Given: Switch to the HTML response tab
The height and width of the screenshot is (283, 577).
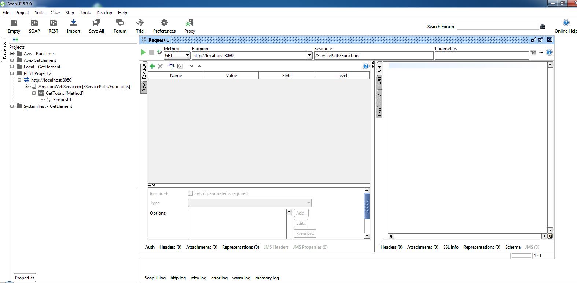Looking at the screenshot, I should pyautogui.click(x=379, y=97).
